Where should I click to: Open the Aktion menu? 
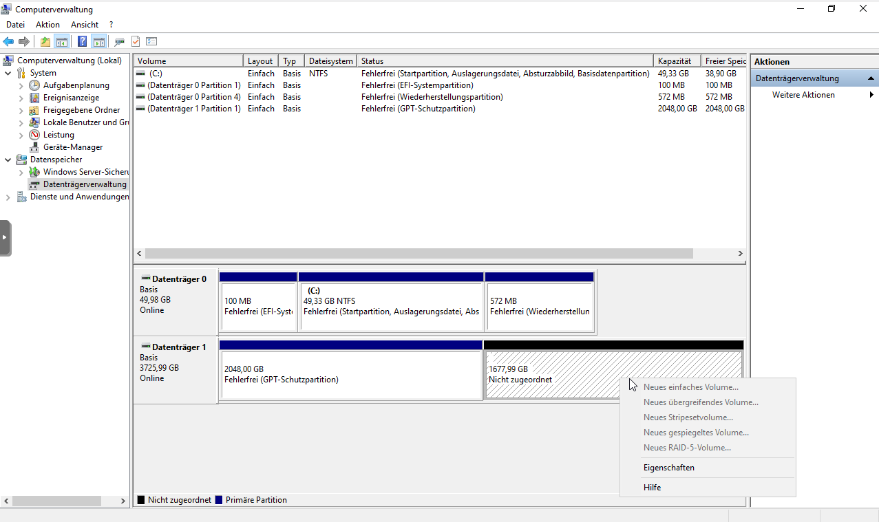pos(47,25)
